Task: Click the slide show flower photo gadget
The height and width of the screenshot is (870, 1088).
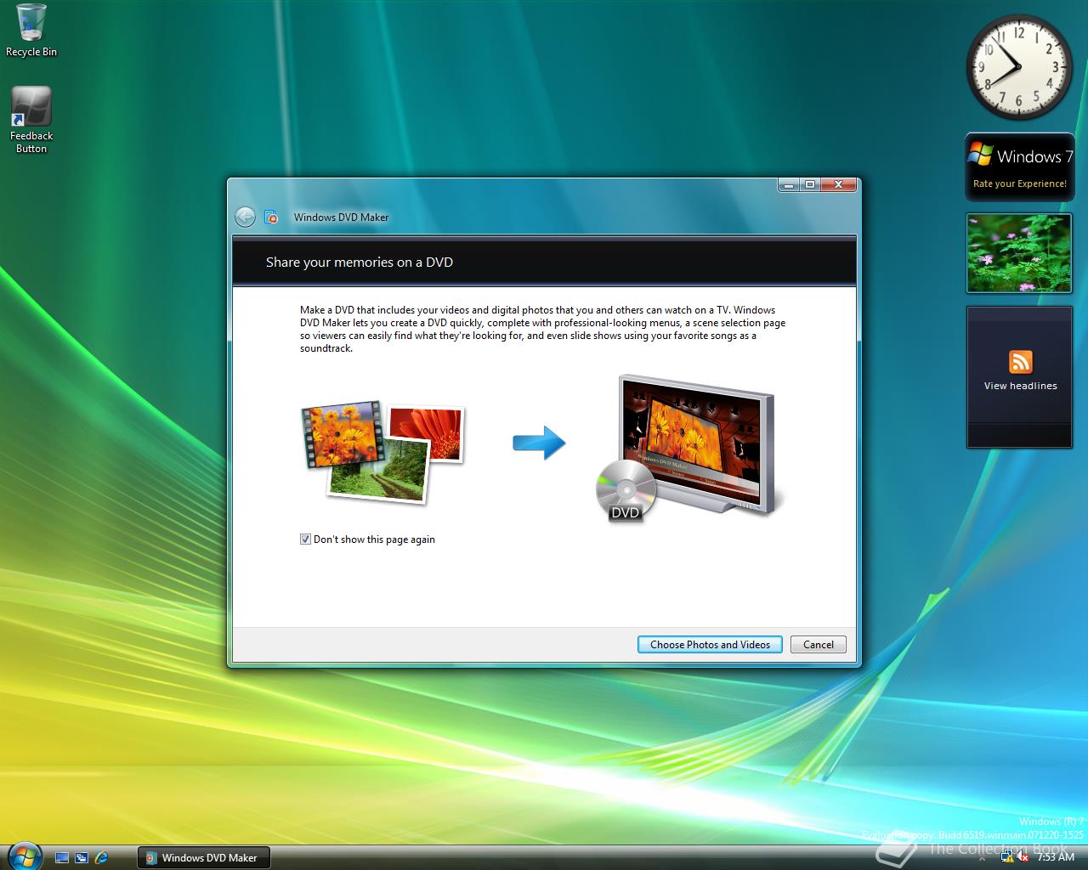Action: (x=1019, y=253)
